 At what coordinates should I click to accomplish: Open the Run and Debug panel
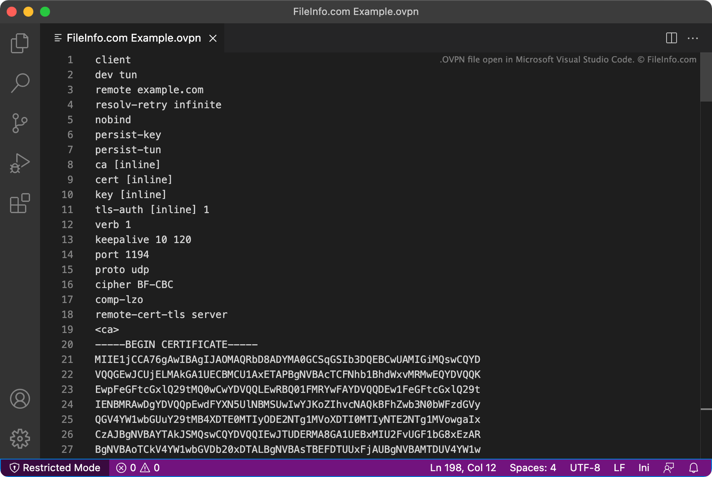click(x=20, y=163)
